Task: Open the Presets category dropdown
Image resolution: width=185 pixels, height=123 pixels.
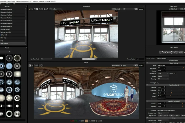Action: pyautogui.click(x=5, y=52)
